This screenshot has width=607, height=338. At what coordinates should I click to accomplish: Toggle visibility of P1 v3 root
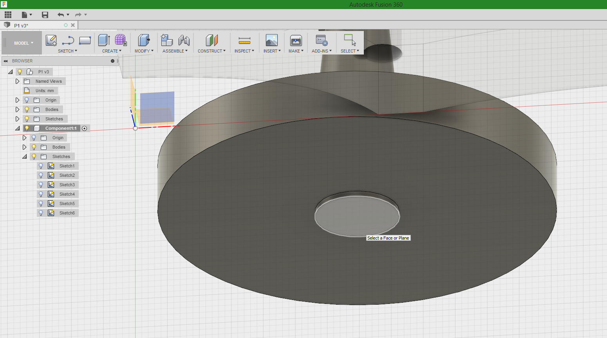[x=20, y=72]
